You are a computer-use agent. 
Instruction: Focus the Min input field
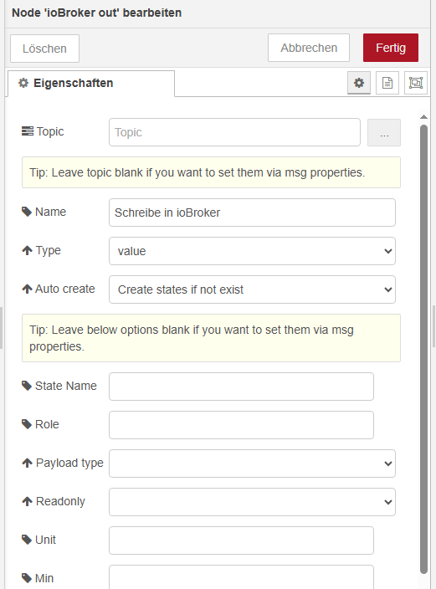tap(241, 577)
